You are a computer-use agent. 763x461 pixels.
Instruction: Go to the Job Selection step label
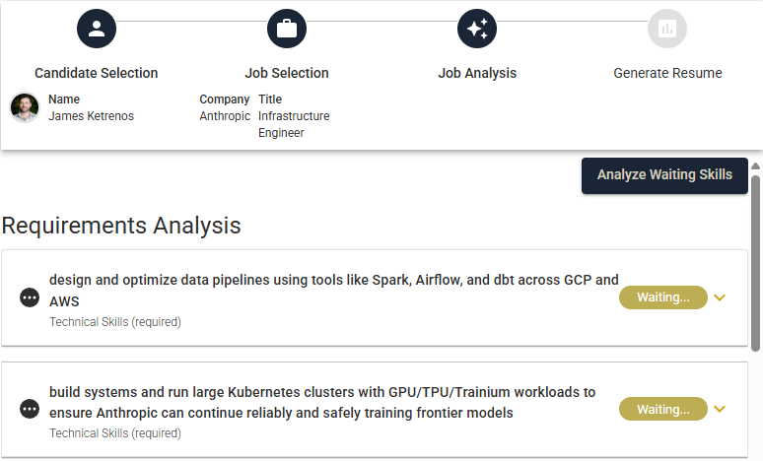pos(287,73)
